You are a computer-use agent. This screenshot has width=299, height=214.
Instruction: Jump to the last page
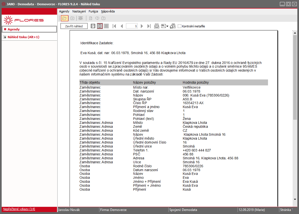(x=149, y=26)
